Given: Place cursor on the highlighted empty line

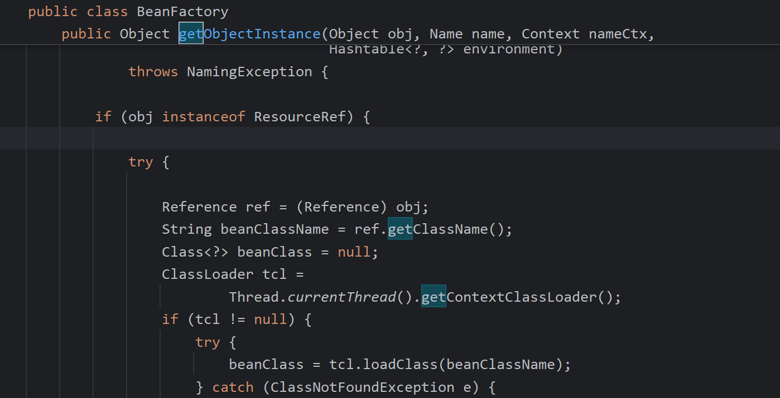Looking at the screenshot, I should click(x=390, y=138).
